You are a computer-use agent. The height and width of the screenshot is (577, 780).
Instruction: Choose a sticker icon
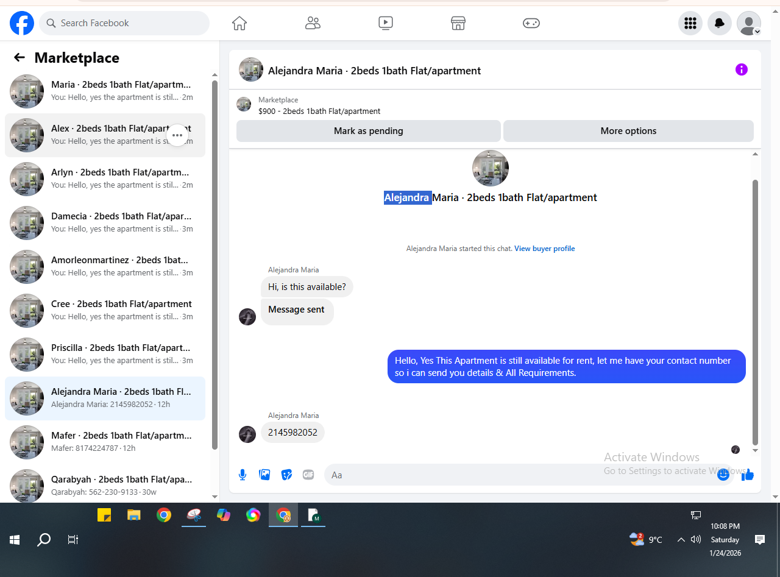(x=286, y=475)
